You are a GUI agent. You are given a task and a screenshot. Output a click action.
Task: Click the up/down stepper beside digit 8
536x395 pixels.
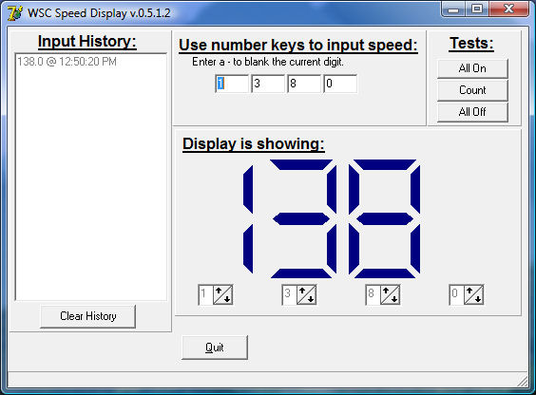tap(390, 294)
